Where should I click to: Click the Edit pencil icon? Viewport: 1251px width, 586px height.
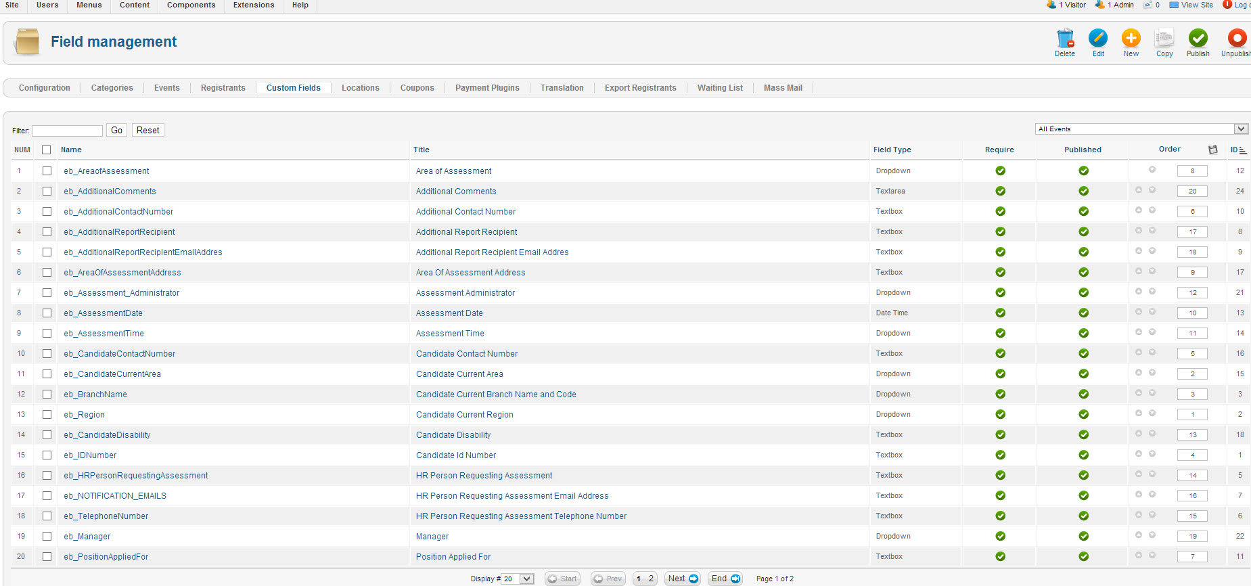(1098, 39)
